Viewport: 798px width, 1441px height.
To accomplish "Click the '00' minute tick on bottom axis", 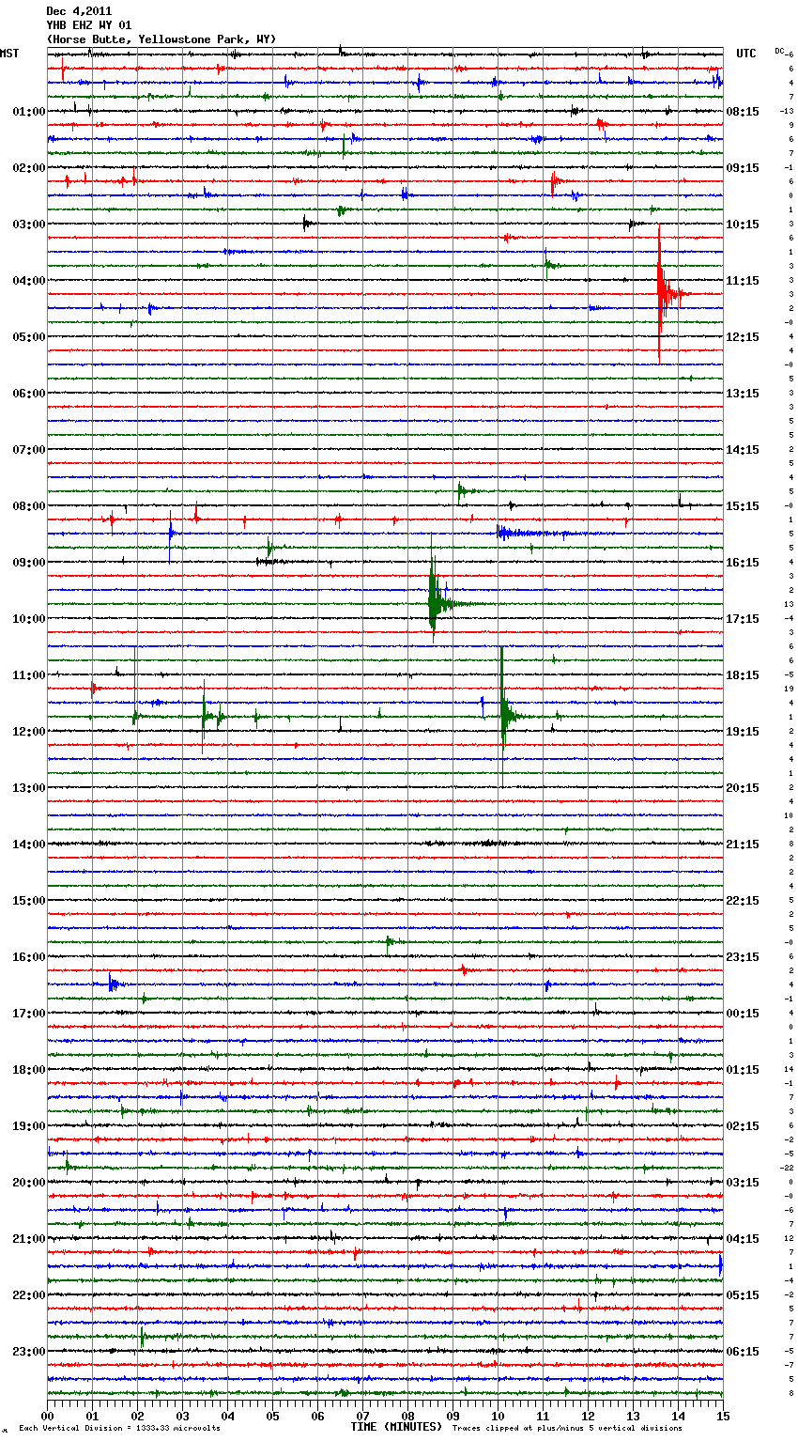I will [47, 1416].
